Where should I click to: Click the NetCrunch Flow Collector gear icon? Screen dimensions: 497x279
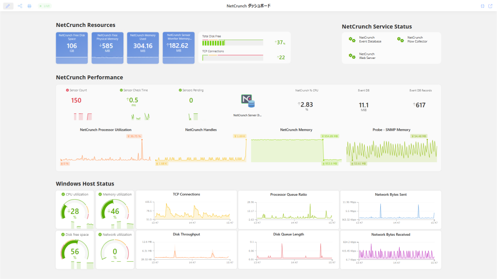pyautogui.click(x=400, y=40)
